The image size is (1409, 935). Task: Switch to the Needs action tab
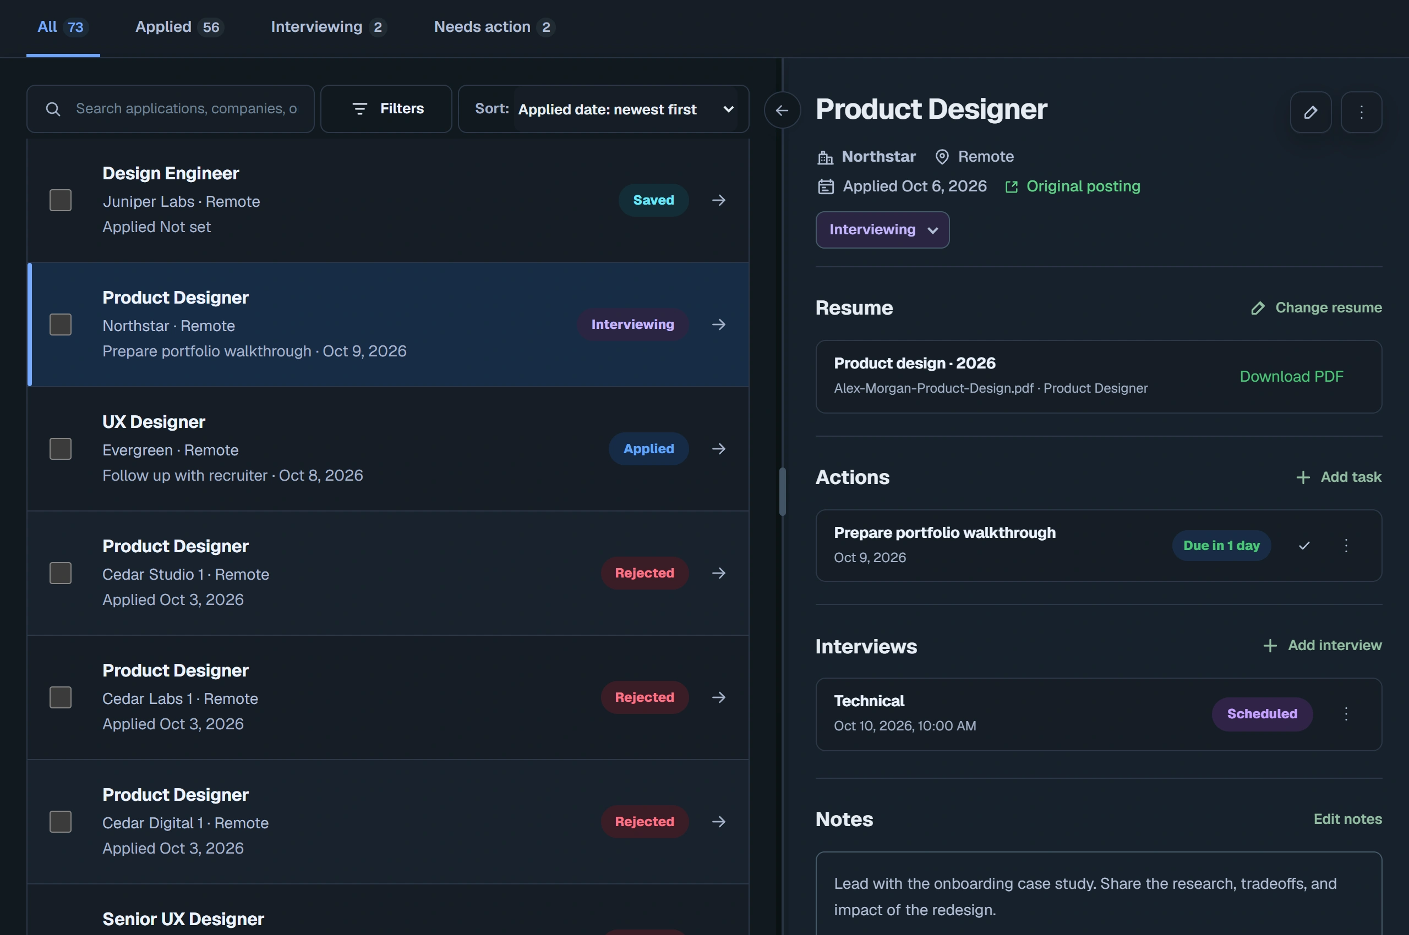[x=494, y=28]
